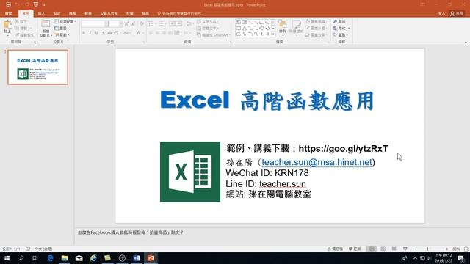Open Windows Start menu
This screenshot has width=470, height=264.
click(x=7, y=258)
